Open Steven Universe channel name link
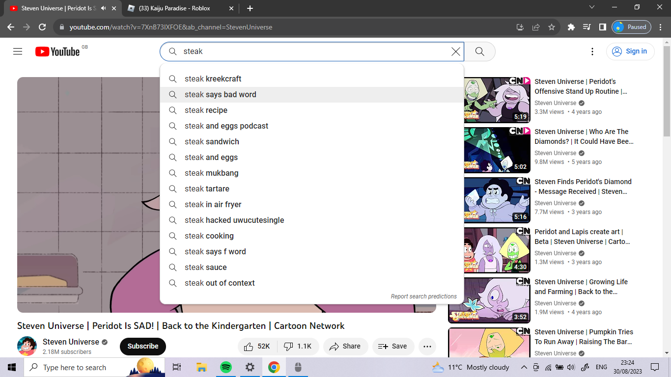The width and height of the screenshot is (671, 377). [71, 342]
